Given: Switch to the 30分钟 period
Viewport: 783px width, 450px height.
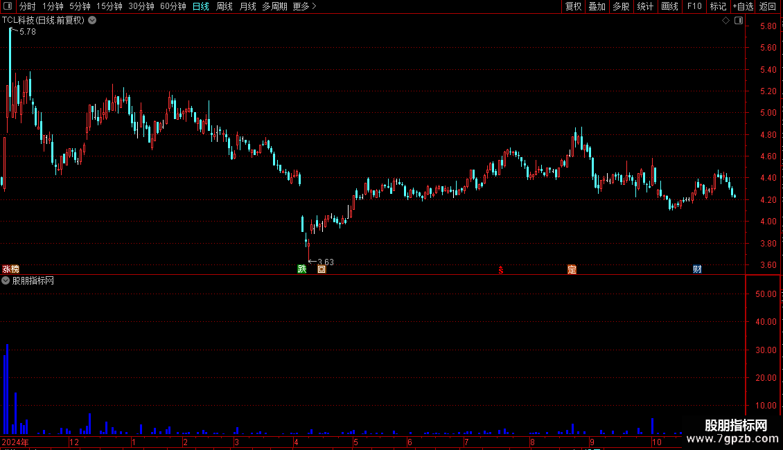Looking at the screenshot, I should coord(141,6).
